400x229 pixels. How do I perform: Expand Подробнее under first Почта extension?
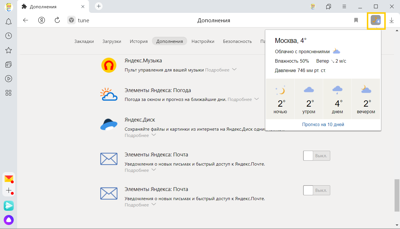pos(140,170)
